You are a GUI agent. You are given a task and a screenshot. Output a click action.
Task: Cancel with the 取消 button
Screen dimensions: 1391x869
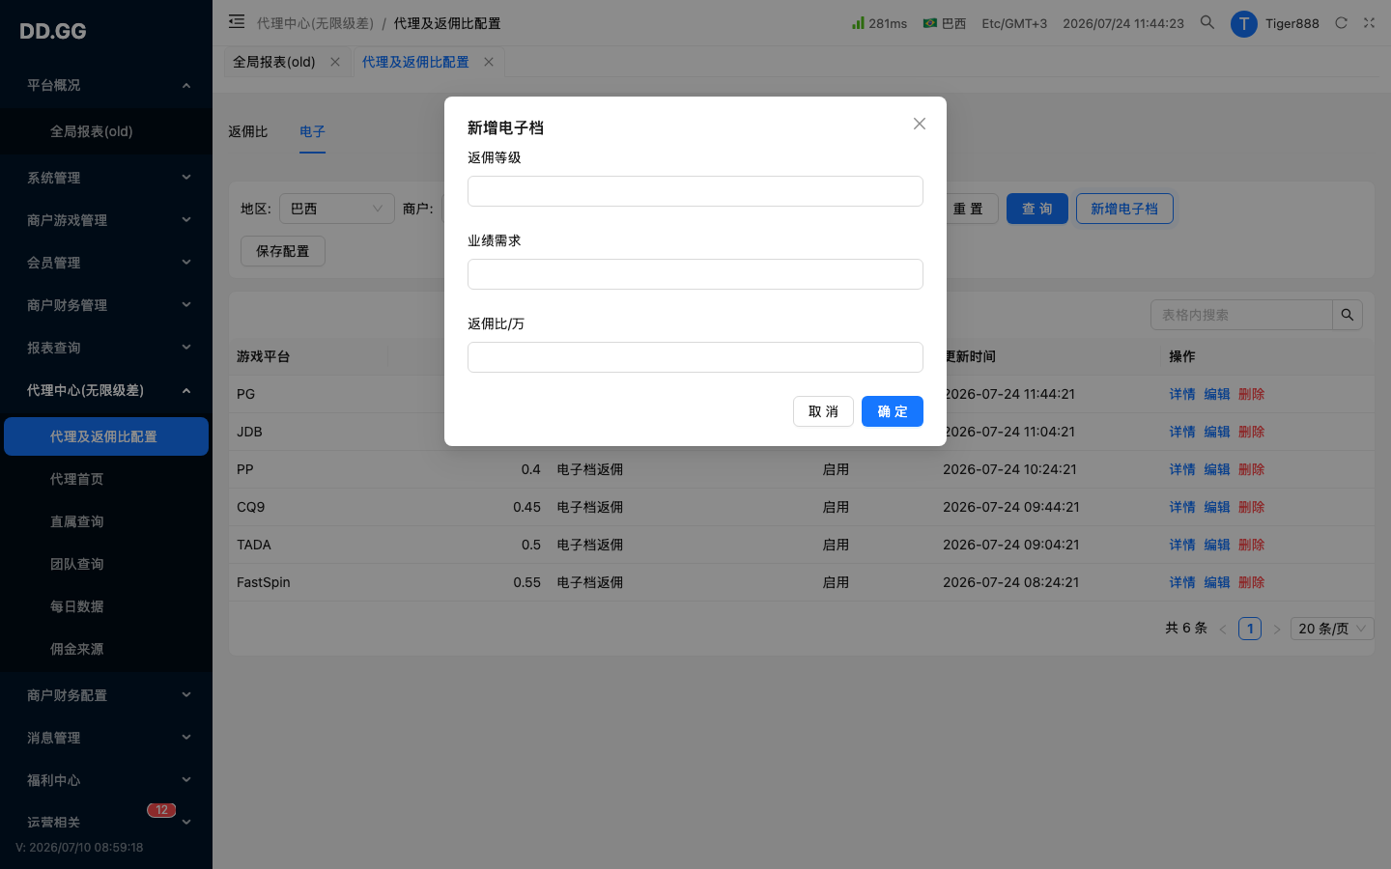(x=823, y=411)
